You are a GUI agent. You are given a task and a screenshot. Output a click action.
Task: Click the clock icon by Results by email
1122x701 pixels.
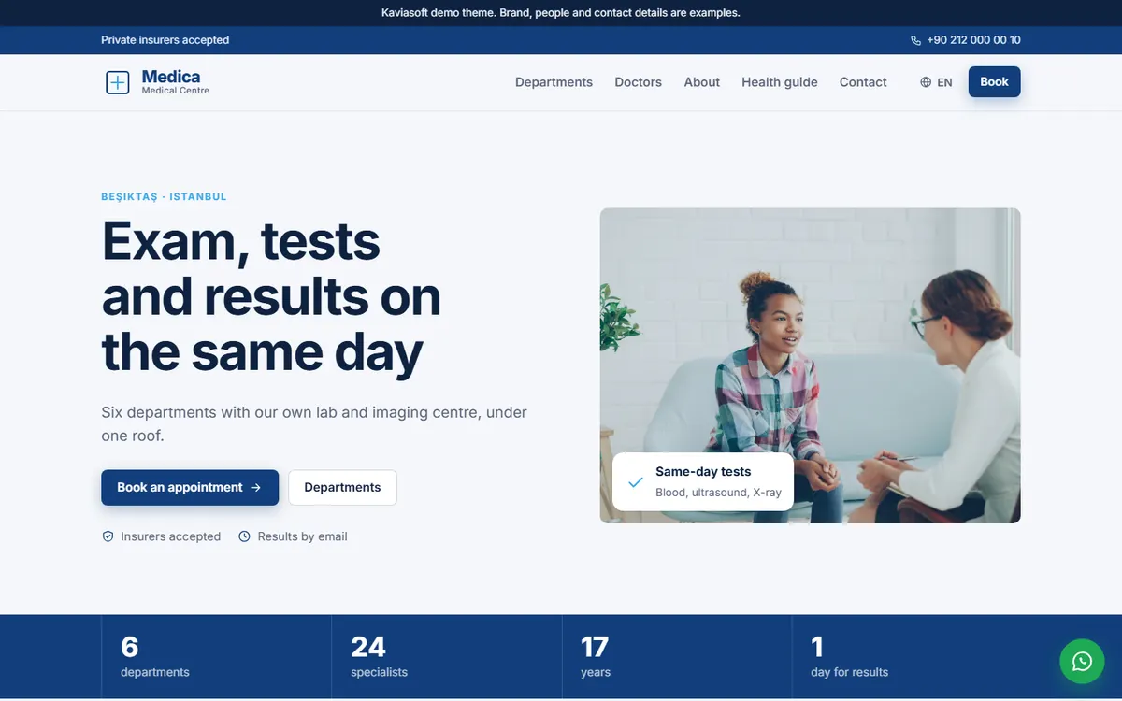245,536
